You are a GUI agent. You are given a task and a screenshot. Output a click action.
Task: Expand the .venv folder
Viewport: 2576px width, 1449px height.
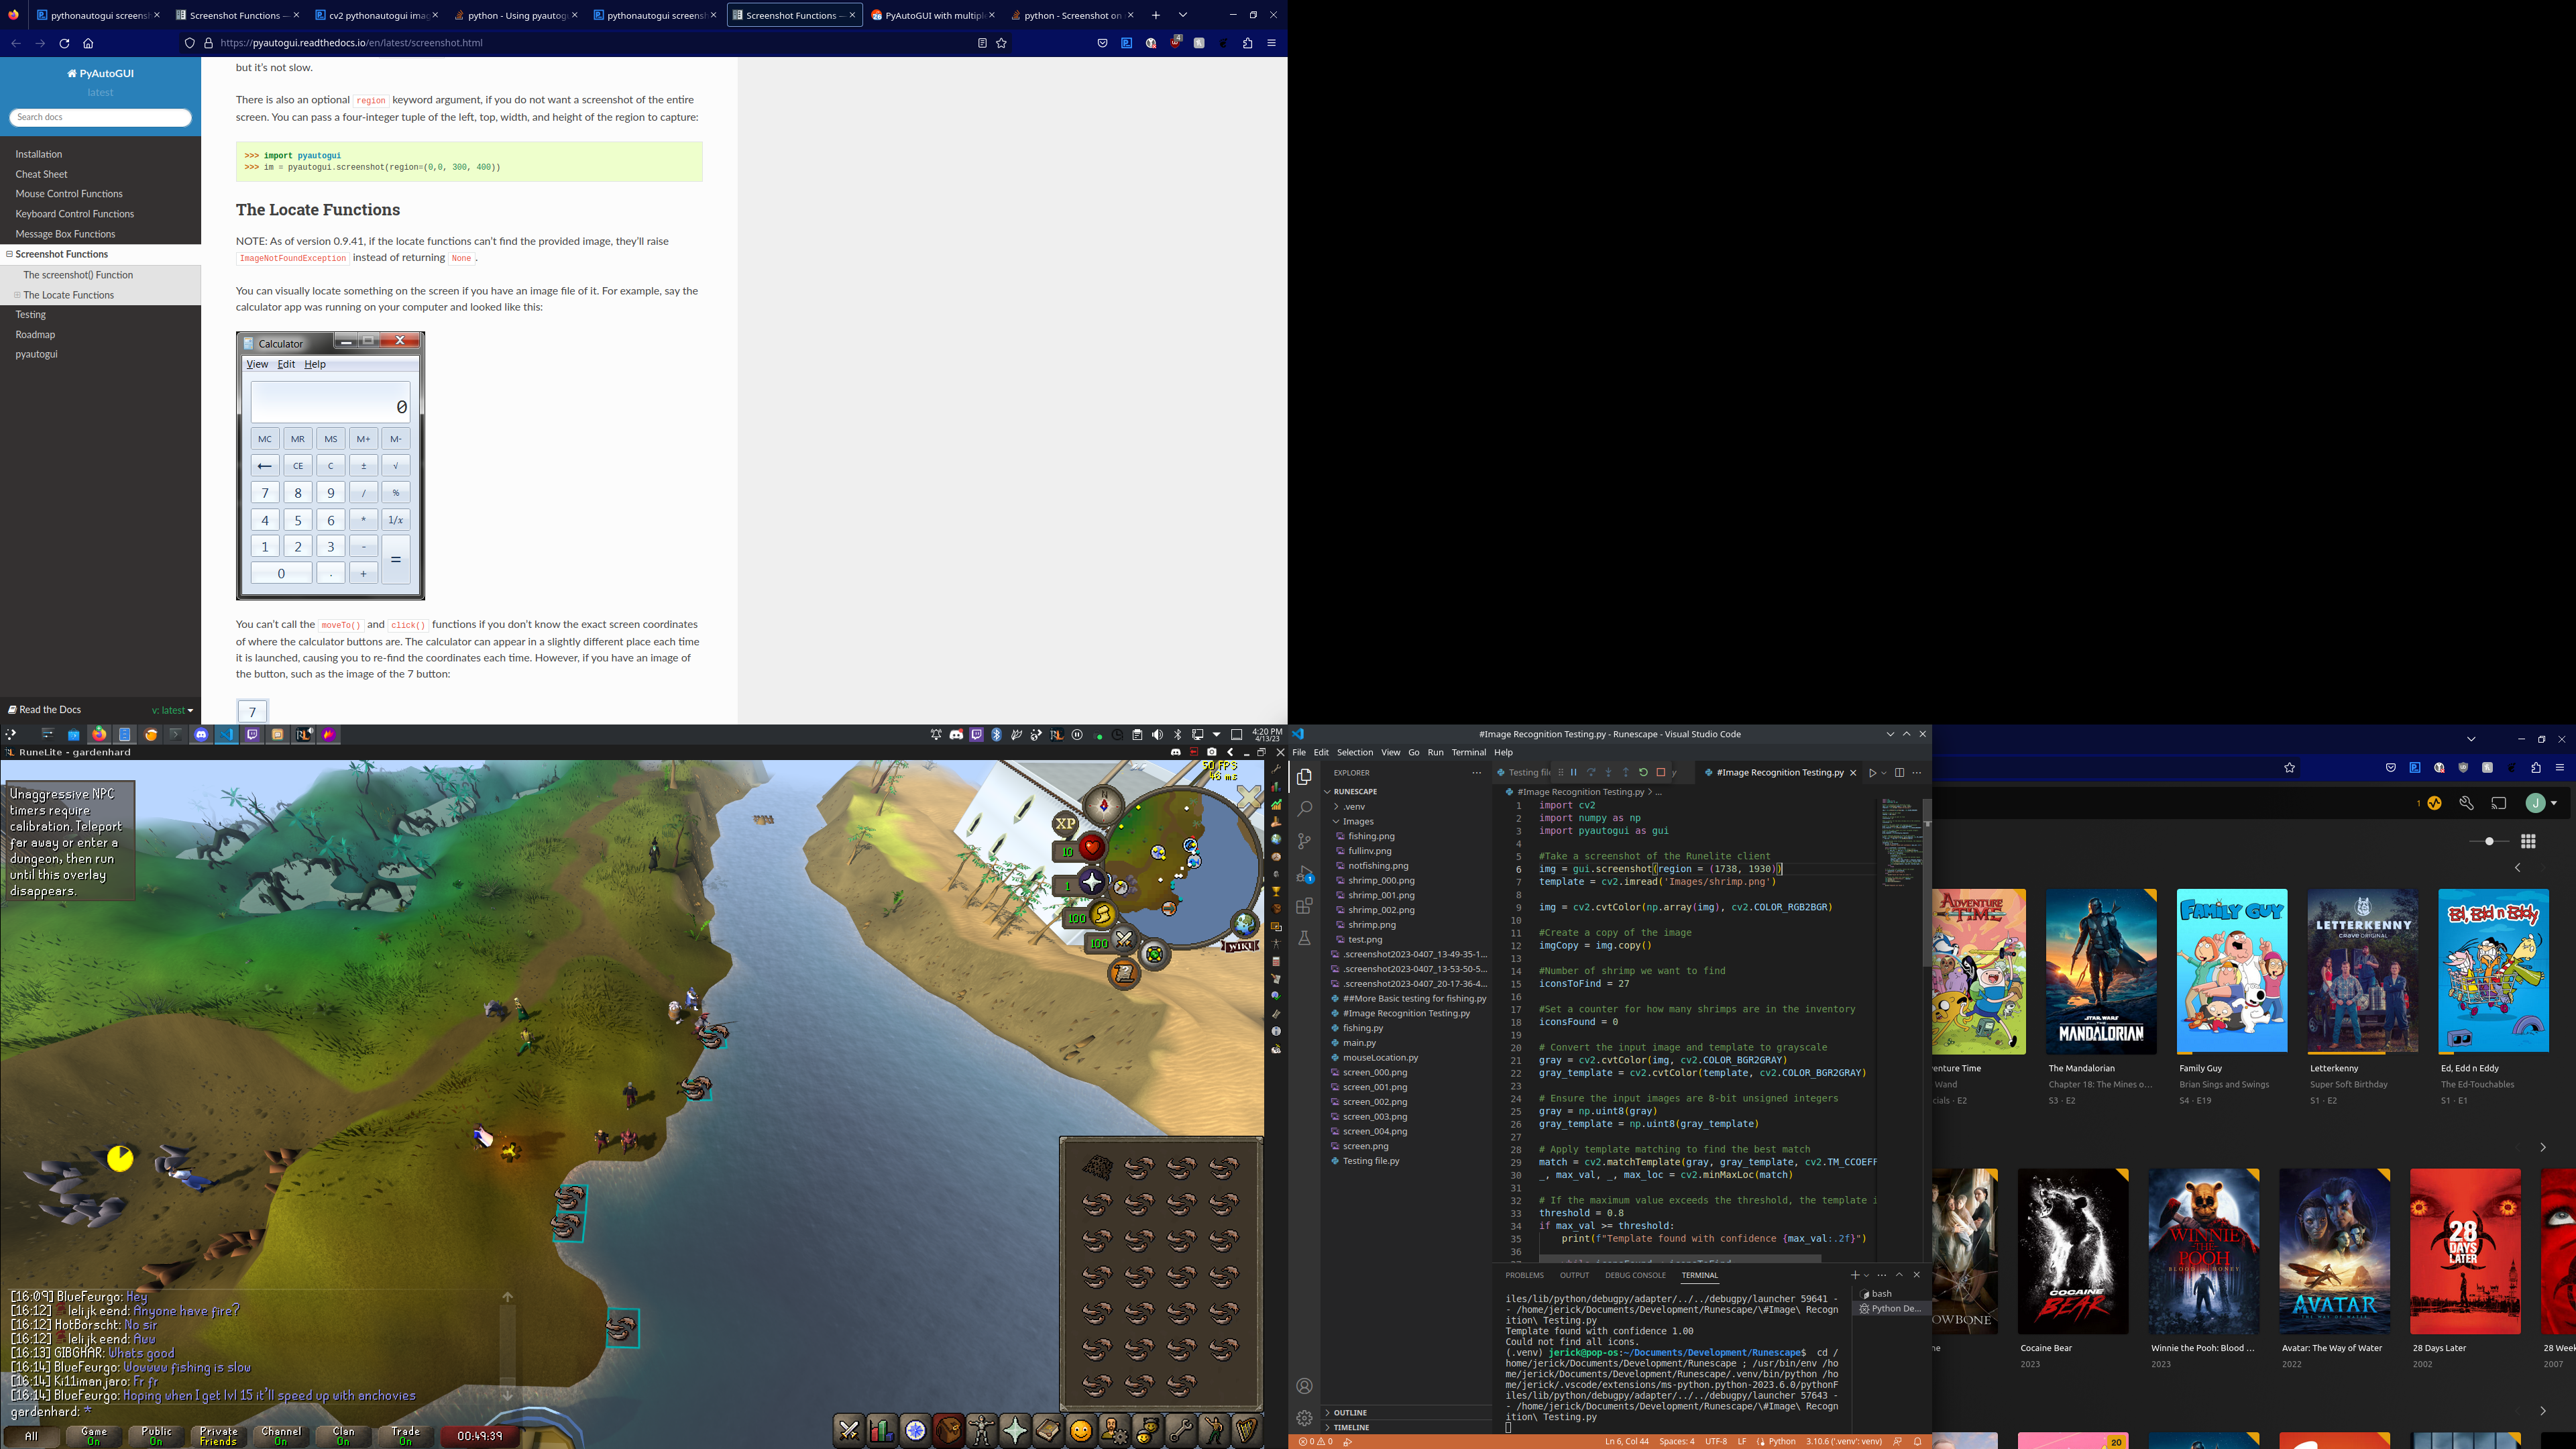click(1355, 806)
